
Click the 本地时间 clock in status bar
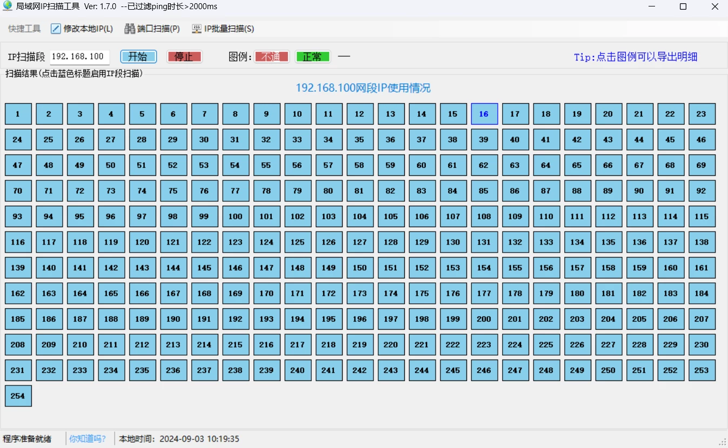(x=179, y=439)
